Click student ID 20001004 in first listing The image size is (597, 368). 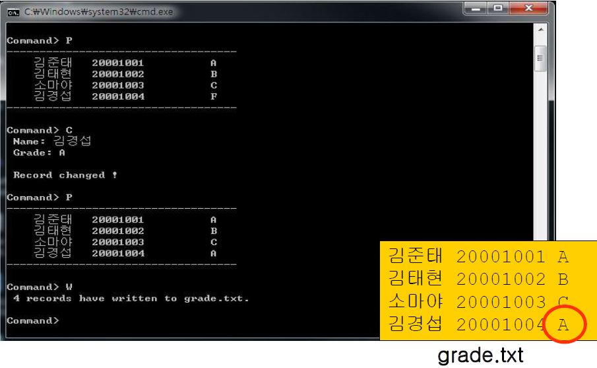click(x=118, y=96)
